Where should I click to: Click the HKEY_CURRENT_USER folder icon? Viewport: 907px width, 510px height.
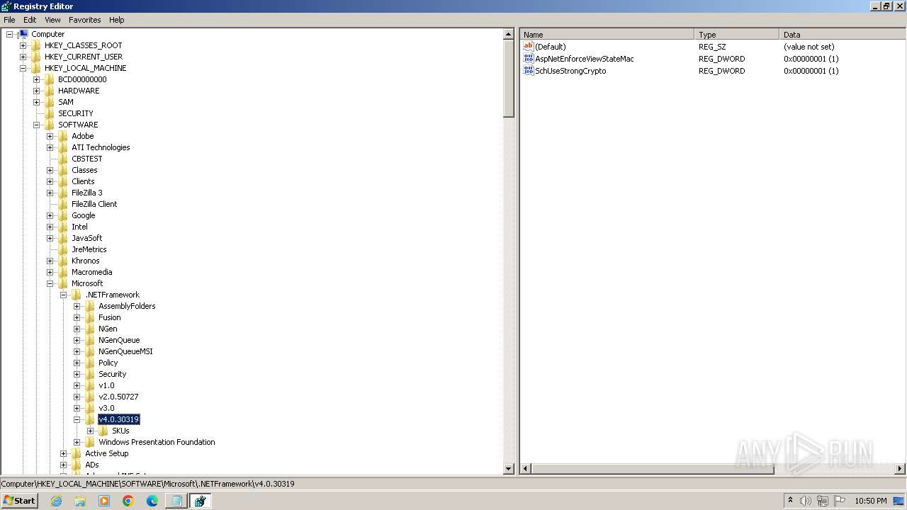coord(35,57)
